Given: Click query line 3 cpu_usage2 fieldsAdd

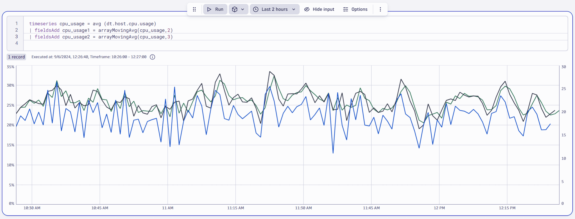Looking at the screenshot, I should (x=101, y=37).
